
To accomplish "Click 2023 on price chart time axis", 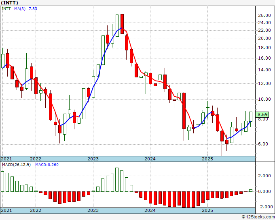I will (93, 159).
